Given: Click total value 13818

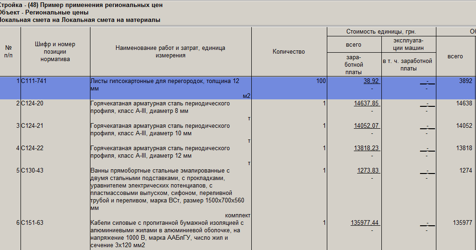Looking at the screenshot, I should pos(464,148).
